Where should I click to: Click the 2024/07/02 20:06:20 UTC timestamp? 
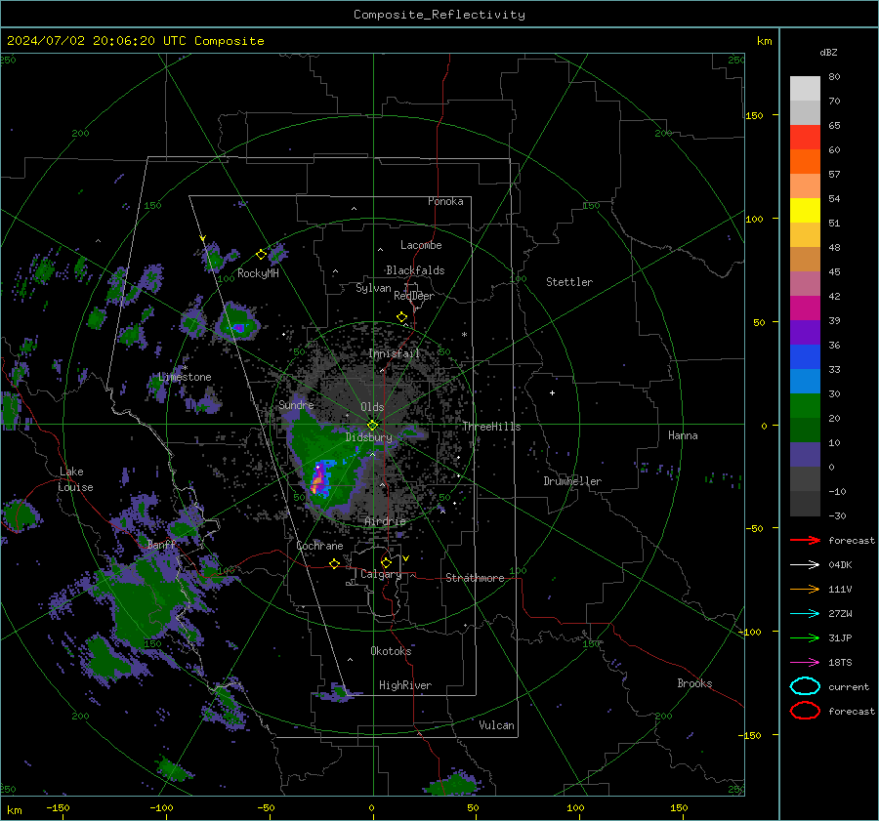tap(97, 41)
